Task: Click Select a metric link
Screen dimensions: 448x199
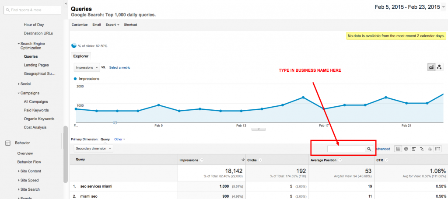Action: [x=119, y=68]
